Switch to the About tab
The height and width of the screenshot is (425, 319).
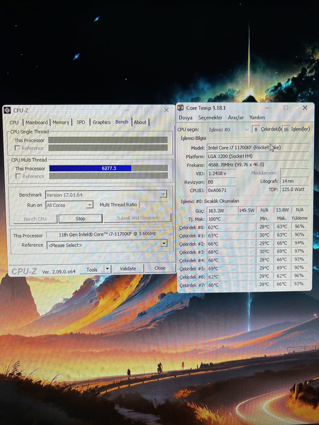point(140,122)
